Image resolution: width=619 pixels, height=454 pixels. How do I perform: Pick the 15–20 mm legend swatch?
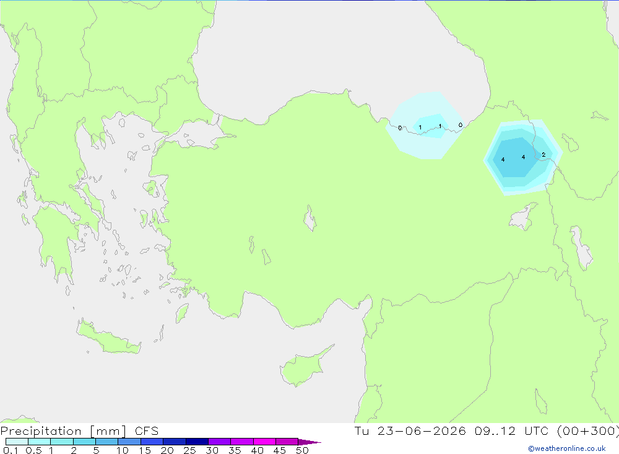coord(152,442)
